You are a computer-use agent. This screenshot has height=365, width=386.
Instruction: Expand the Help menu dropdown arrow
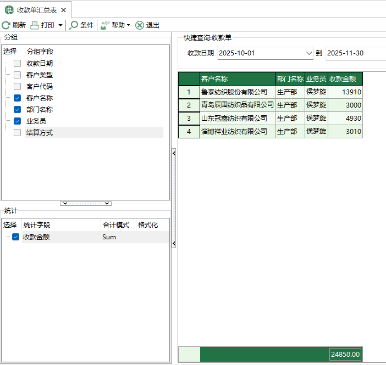(x=128, y=25)
